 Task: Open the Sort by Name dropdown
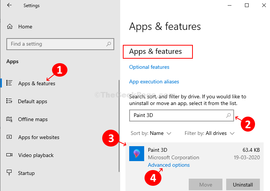click(151, 133)
